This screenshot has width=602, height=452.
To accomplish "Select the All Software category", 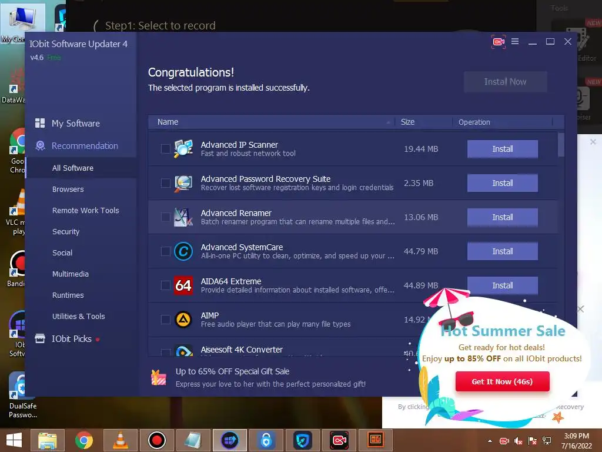I will click(x=81, y=168).
